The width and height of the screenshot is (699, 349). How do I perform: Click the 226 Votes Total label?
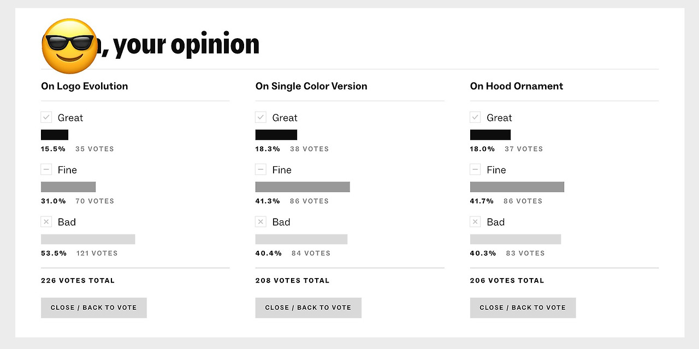click(x=78, y=281)
